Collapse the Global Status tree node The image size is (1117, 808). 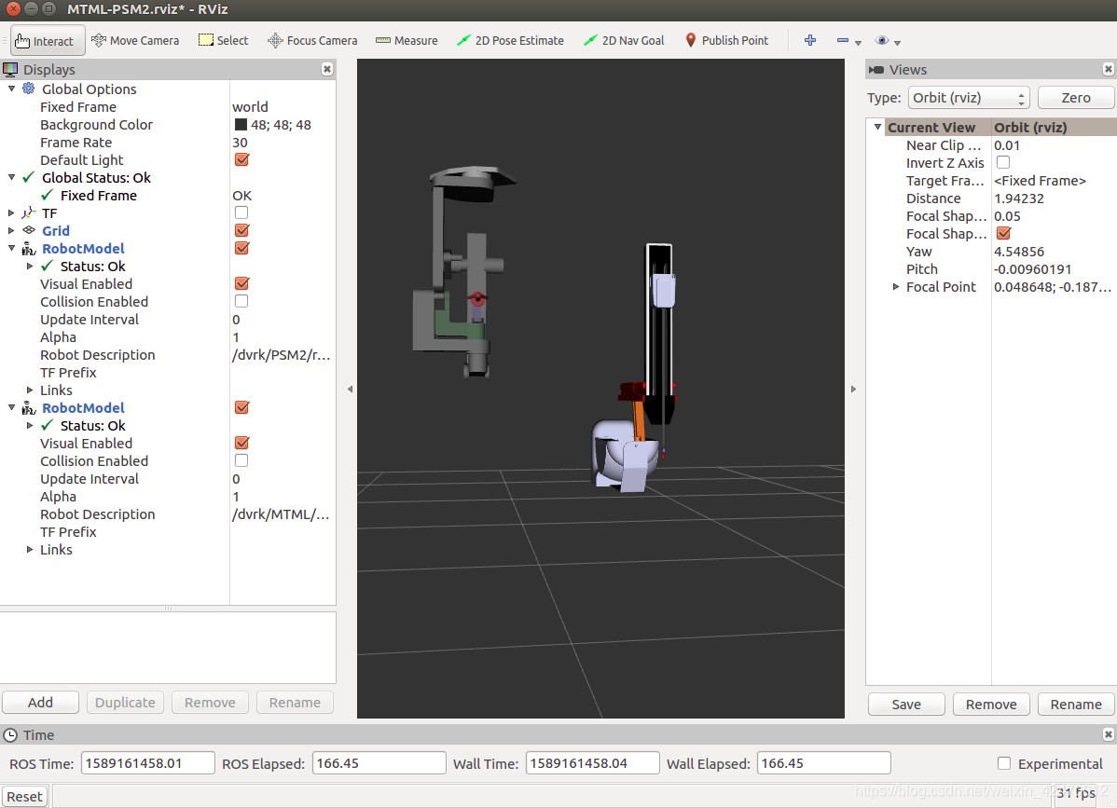coord(11,177)
